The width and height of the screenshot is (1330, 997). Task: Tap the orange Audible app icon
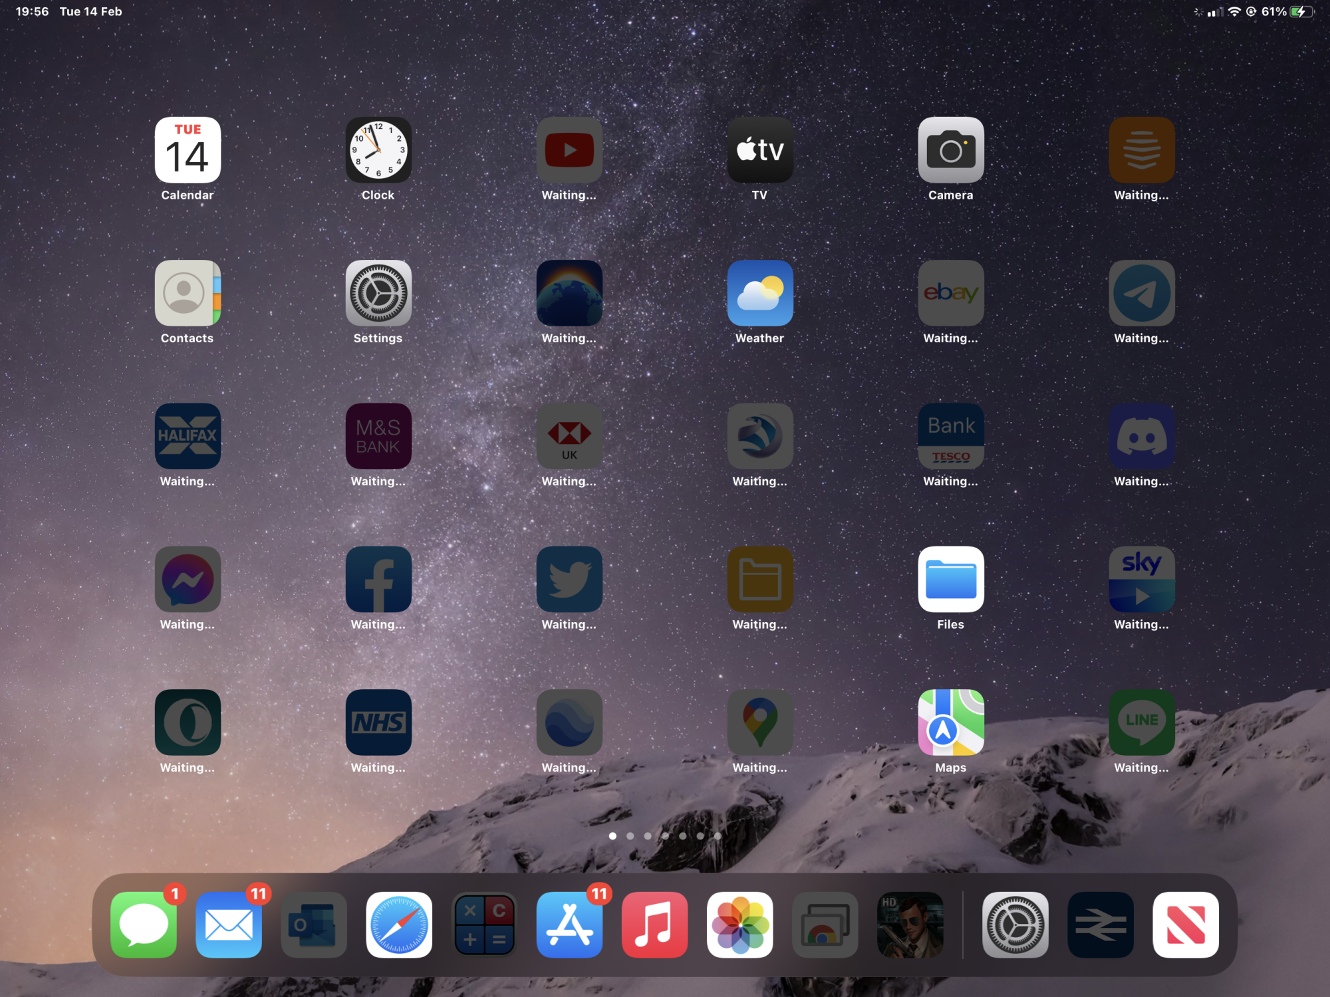pyautogui.click(x=1142, y=150)
